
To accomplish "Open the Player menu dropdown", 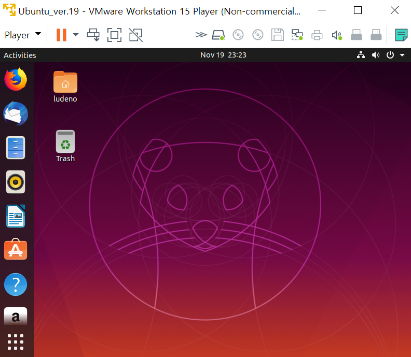I will [23, 35].
